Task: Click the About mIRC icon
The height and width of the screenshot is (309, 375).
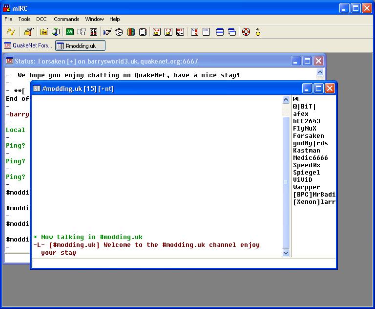Action: tap(258, 32)
